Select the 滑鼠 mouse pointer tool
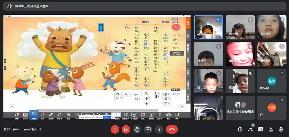Screen dimensions: 289x137 coord(34,115)
